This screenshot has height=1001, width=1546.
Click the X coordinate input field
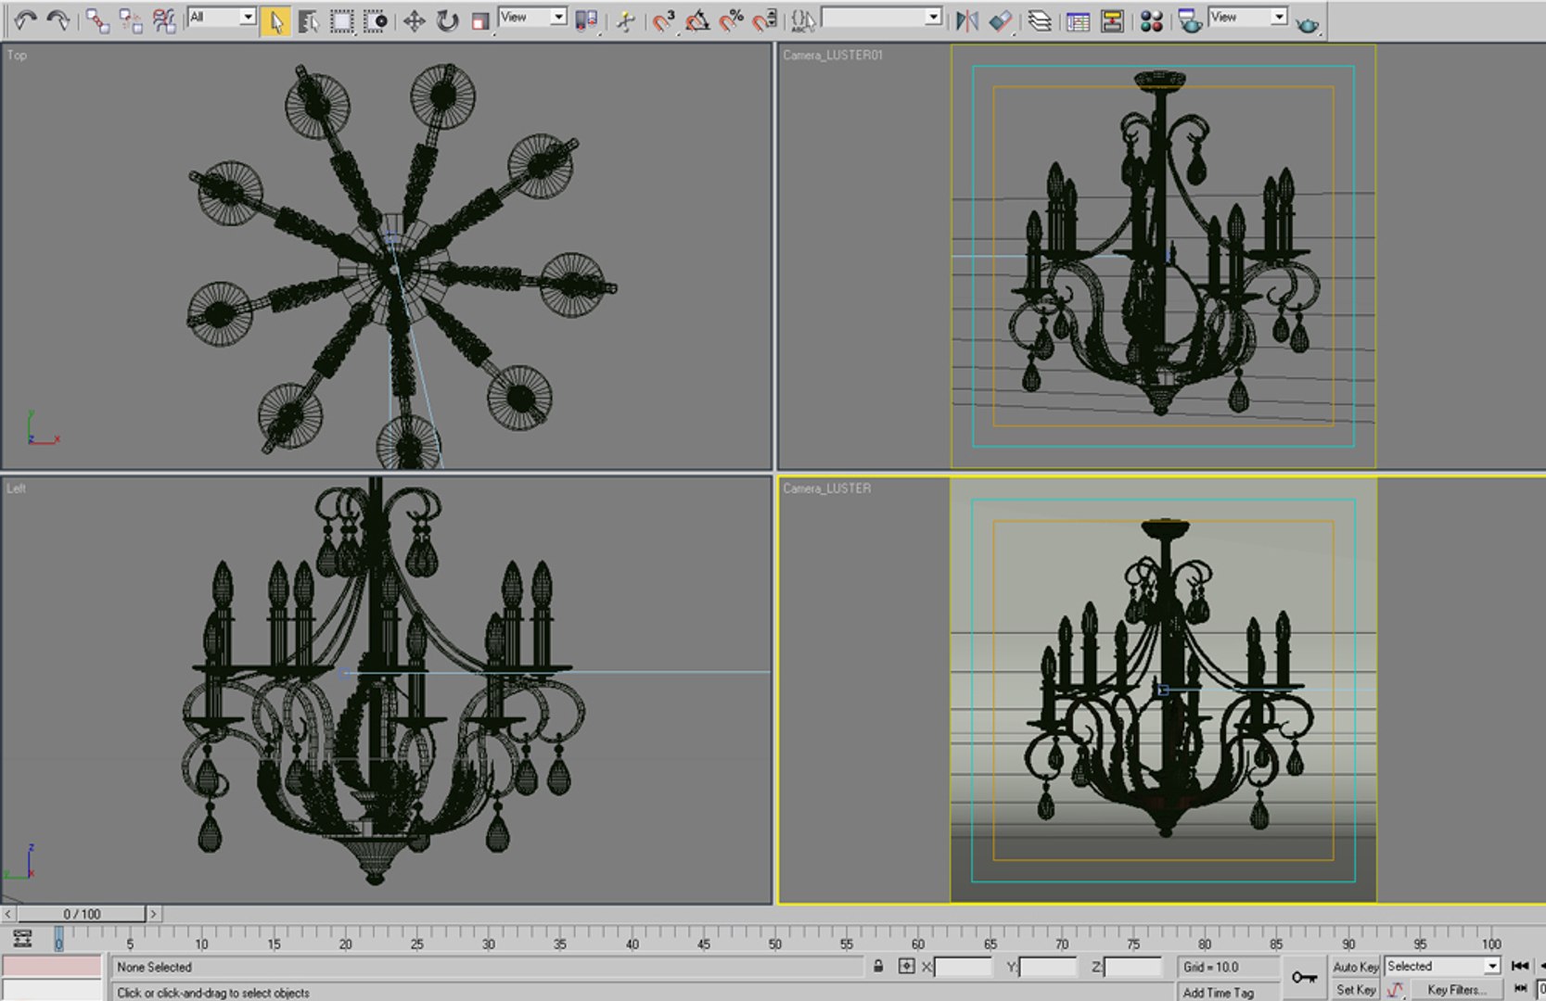tap(963, 967)
